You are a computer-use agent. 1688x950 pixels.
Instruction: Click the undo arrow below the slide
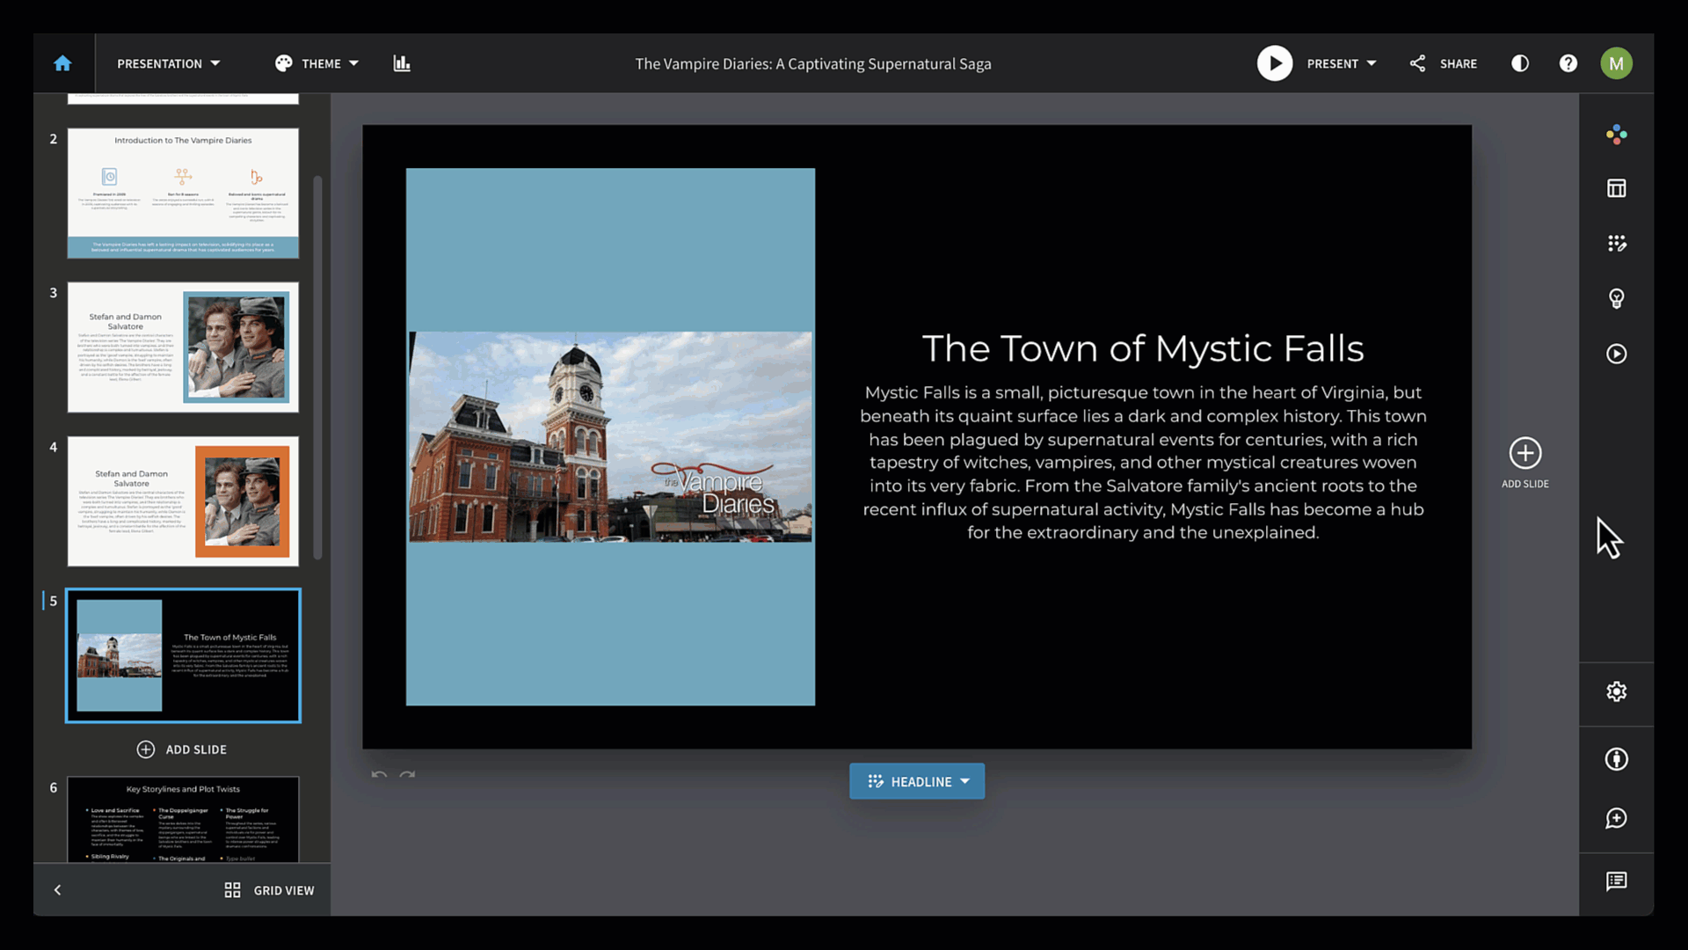379,775
